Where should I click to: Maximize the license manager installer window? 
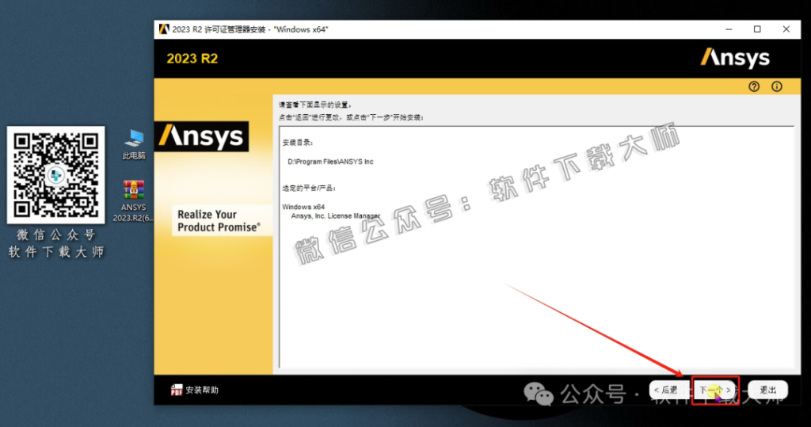click(757, 29)
